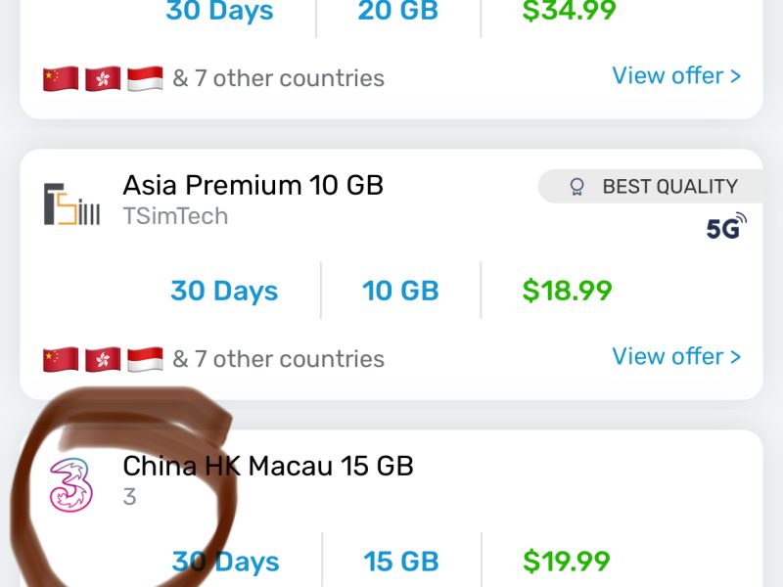Click the $19.99 price
The height and width of the screenshot is (587, 783).
[568, 562]
